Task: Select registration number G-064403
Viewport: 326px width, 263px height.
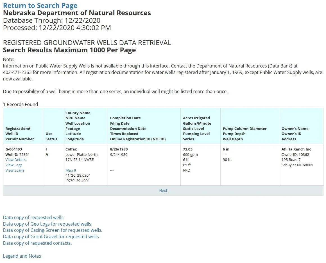Action: click(13, 149)
